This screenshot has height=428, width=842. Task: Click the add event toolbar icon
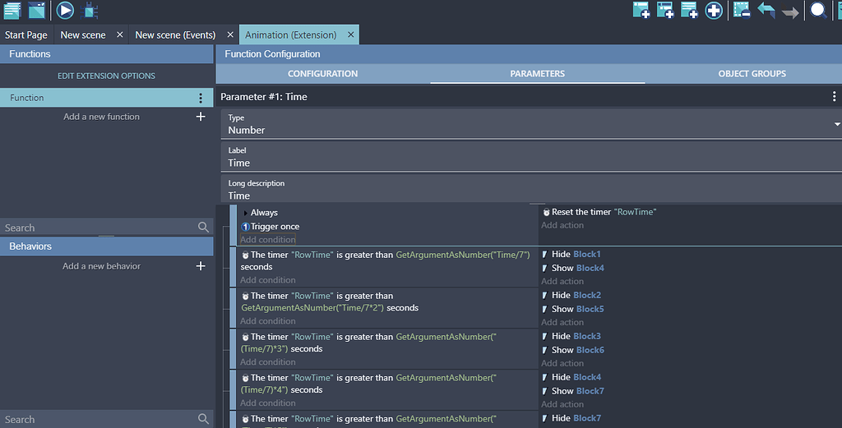[x=641, y=10]
